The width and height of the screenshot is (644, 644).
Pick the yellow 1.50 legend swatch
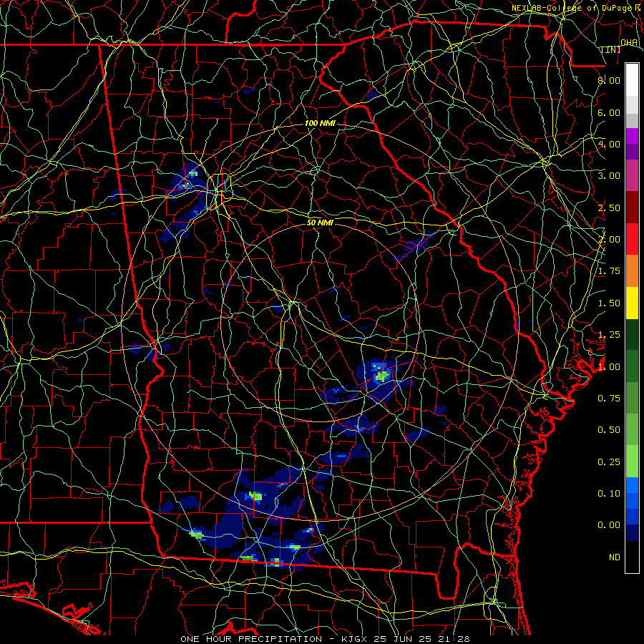click(632, 303)
